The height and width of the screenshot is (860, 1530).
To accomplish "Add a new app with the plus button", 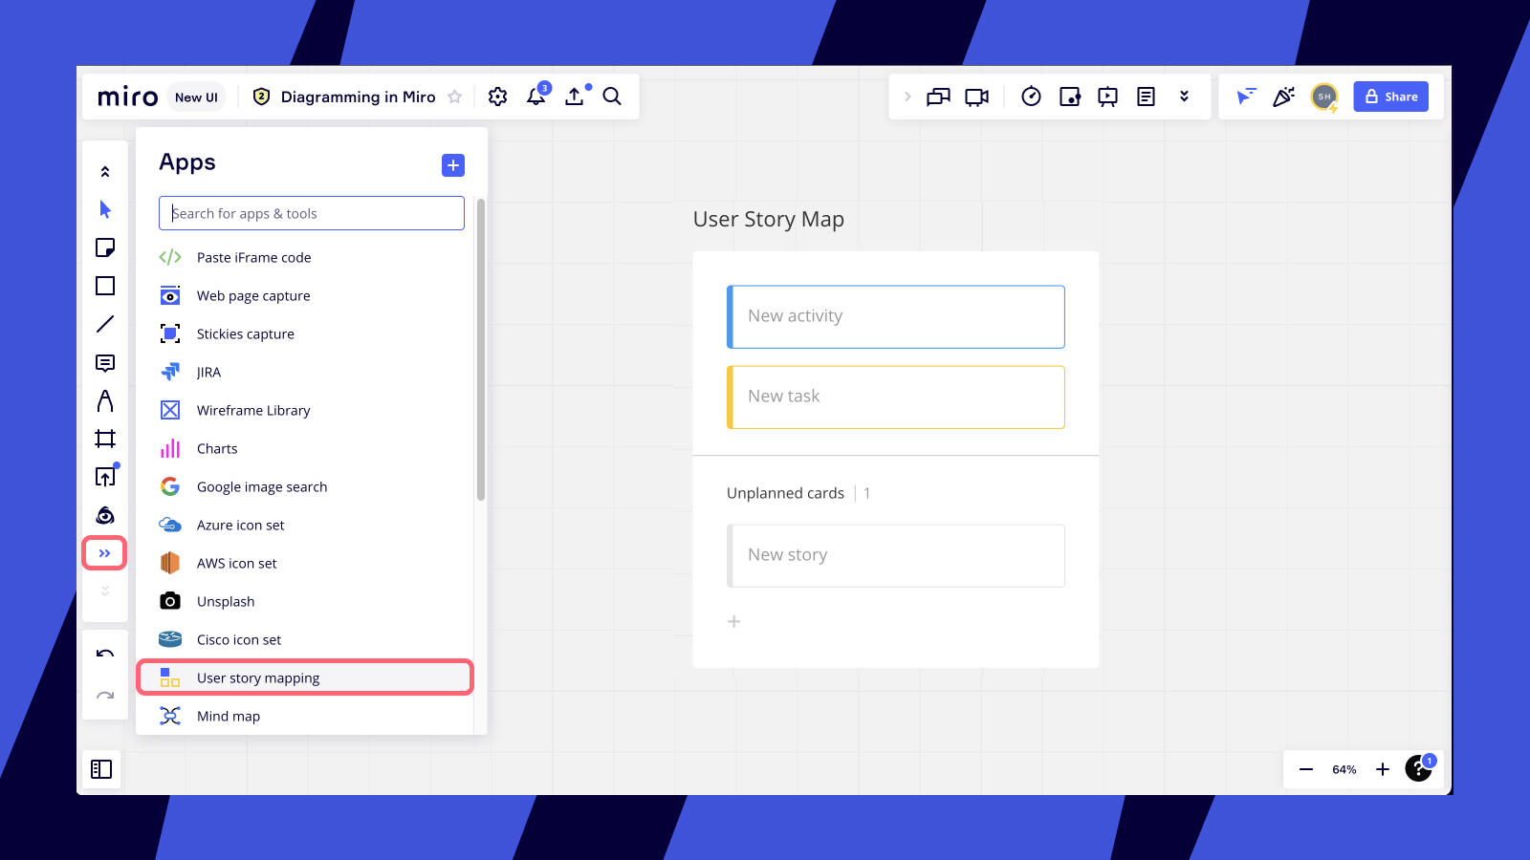I will [x=452, y=164].
